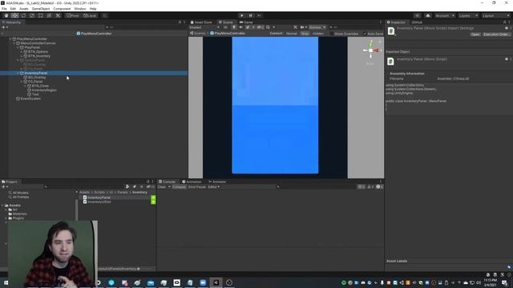Open the Layers dropdown

coord(468,15)
